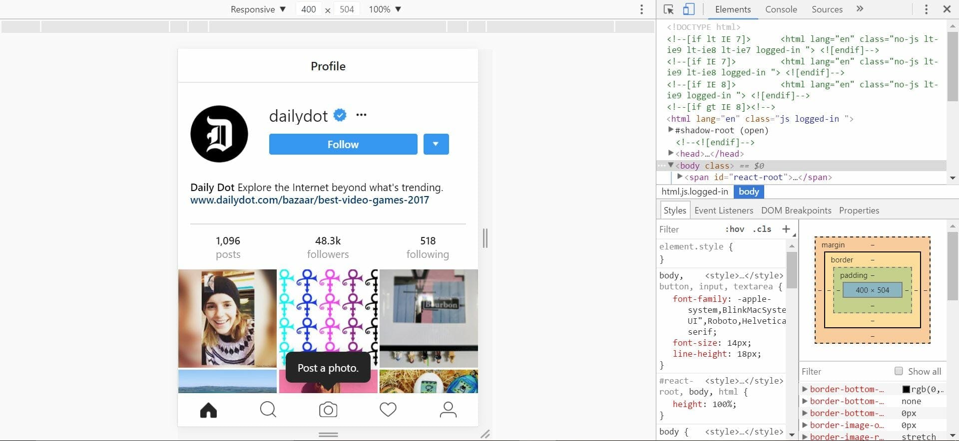Image resolution: width=959 pixels, height=441 pixels.
Task: Switch to the Elements tab
Action: coord(733,9)
